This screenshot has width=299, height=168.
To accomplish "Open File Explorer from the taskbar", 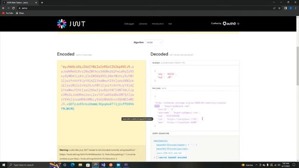I will click(80, 165).
